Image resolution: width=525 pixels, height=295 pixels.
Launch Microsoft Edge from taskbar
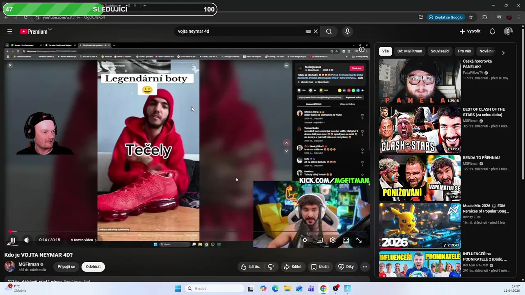point(275,288)
